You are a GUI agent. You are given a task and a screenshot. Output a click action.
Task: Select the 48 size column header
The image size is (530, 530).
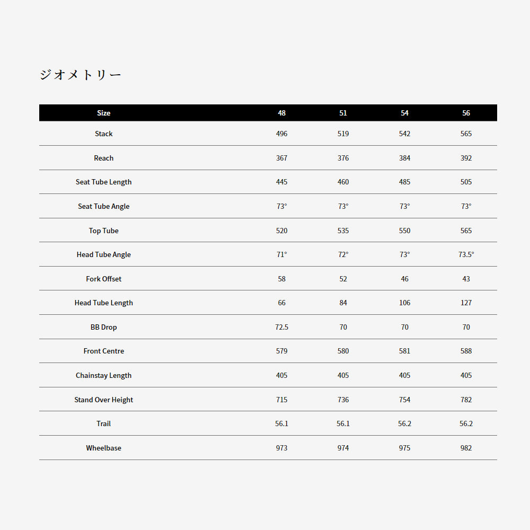tap(281, 113)
